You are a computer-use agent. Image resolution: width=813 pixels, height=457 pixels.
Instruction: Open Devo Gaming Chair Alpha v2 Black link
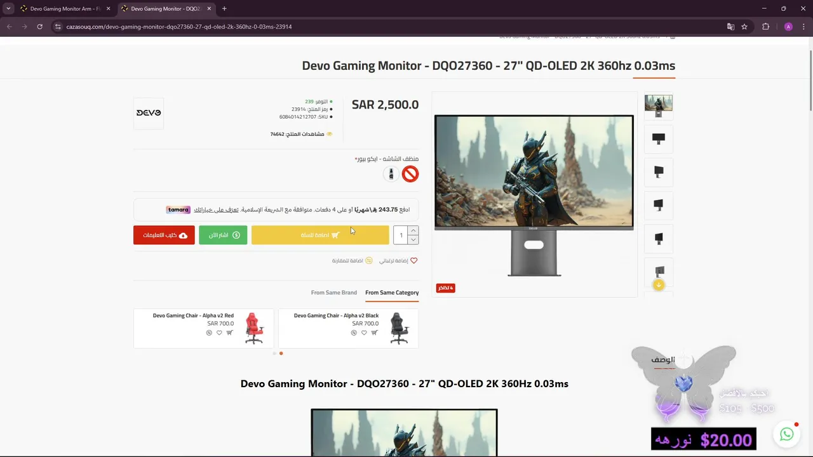[x=336, y=315]
